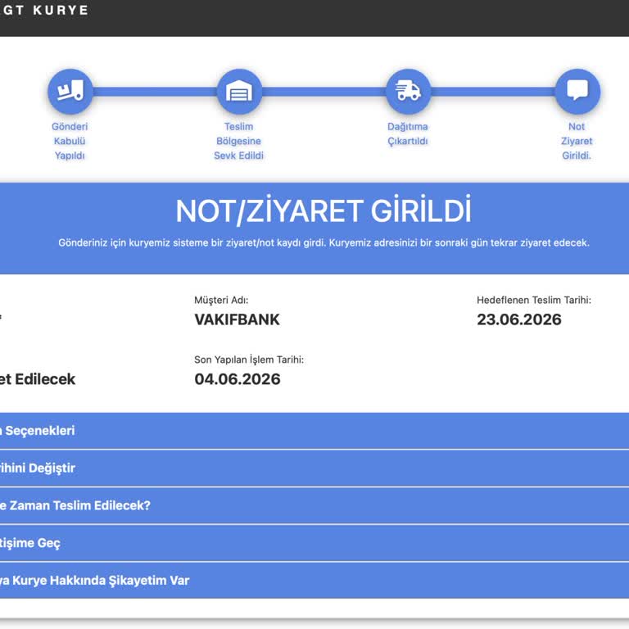
Task: Click the hand-truck shipment accepted icon
Action: [x=70, y=92]
